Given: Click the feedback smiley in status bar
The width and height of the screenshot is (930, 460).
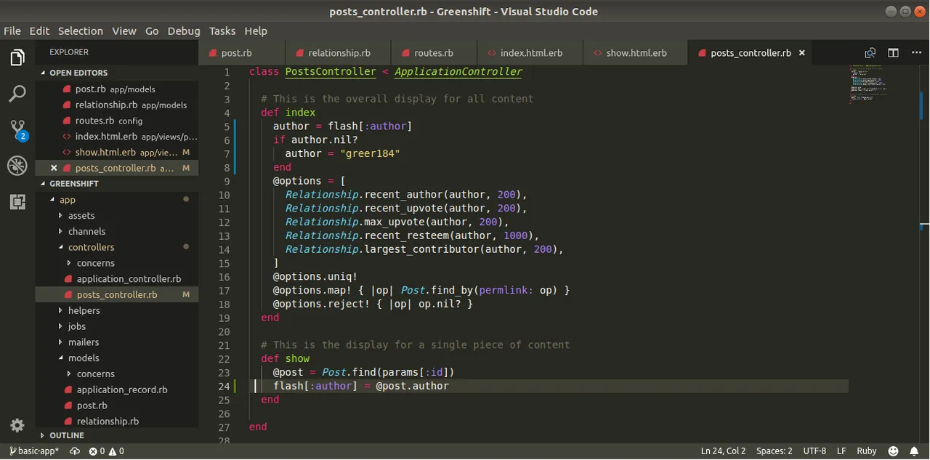Looking at the screenshot, I should click(x=893, y=451).
